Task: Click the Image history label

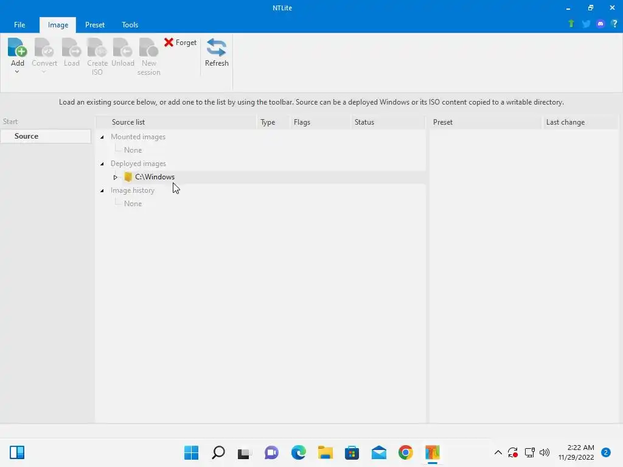Action: tap(132, 190)
